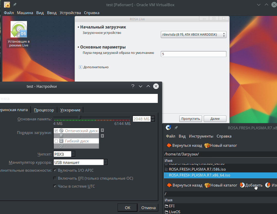Click upper Name (Имя) column header
Viewport: 277px width, 214px height.
220,161
